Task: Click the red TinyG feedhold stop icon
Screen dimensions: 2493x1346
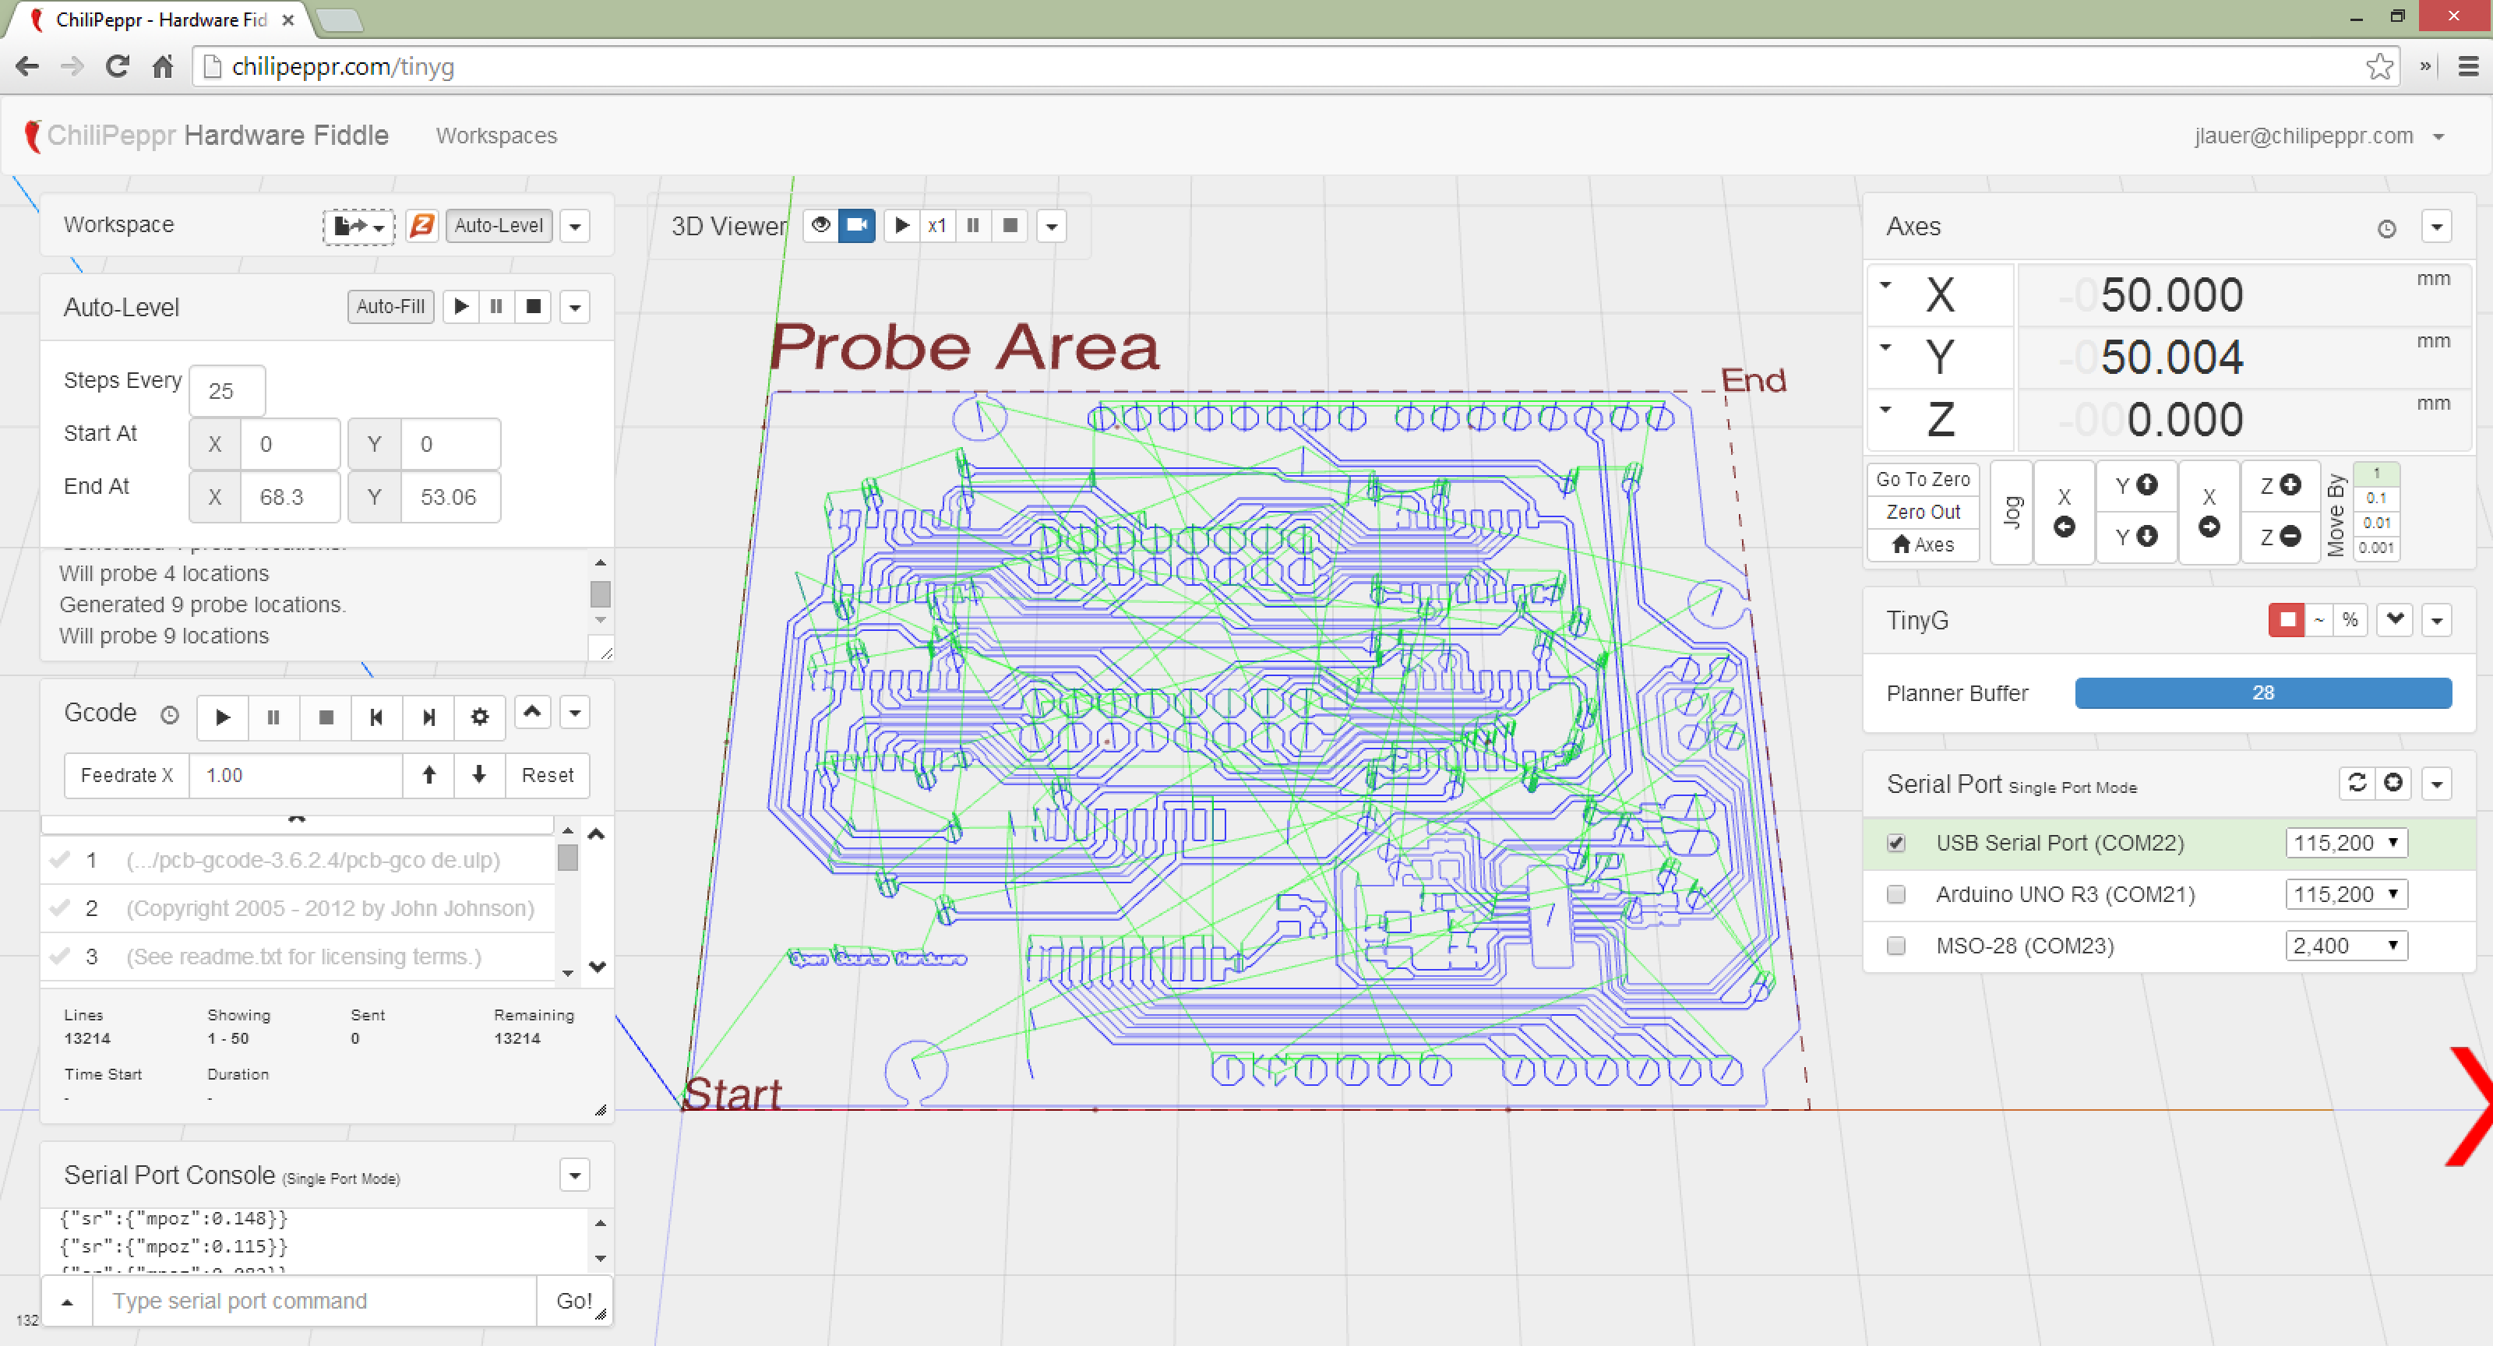Action: pyautogui.click(x=2287, y=620)
